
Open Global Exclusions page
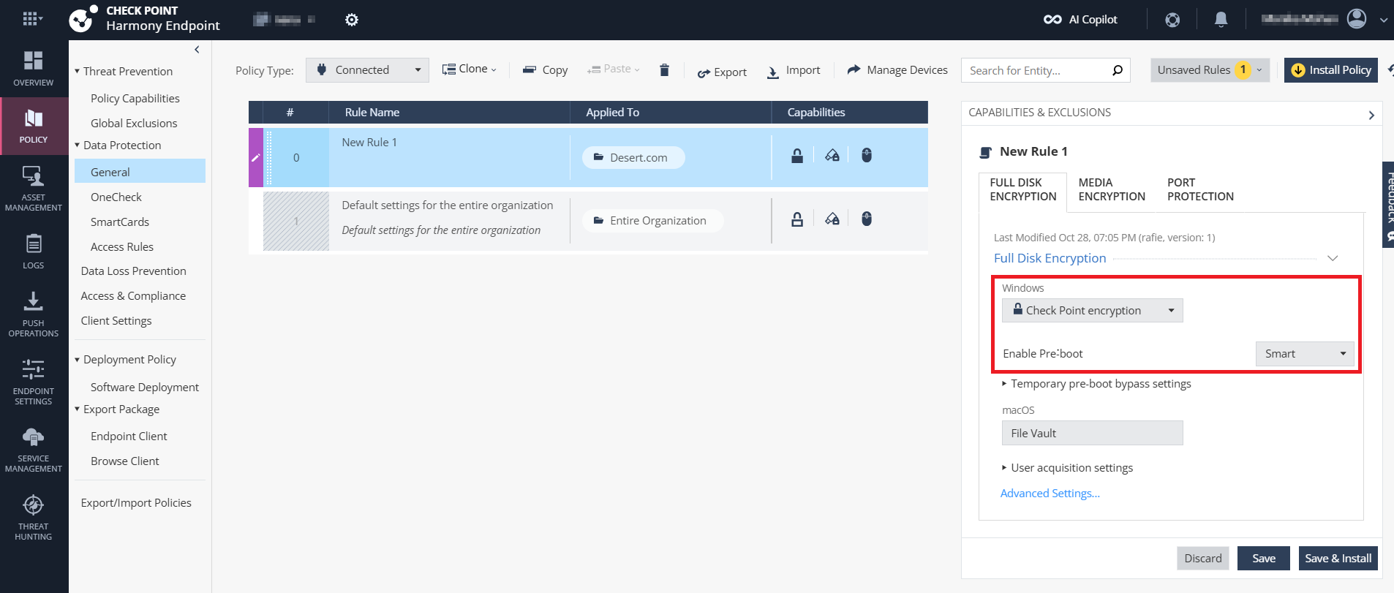(x=134, y=123)
